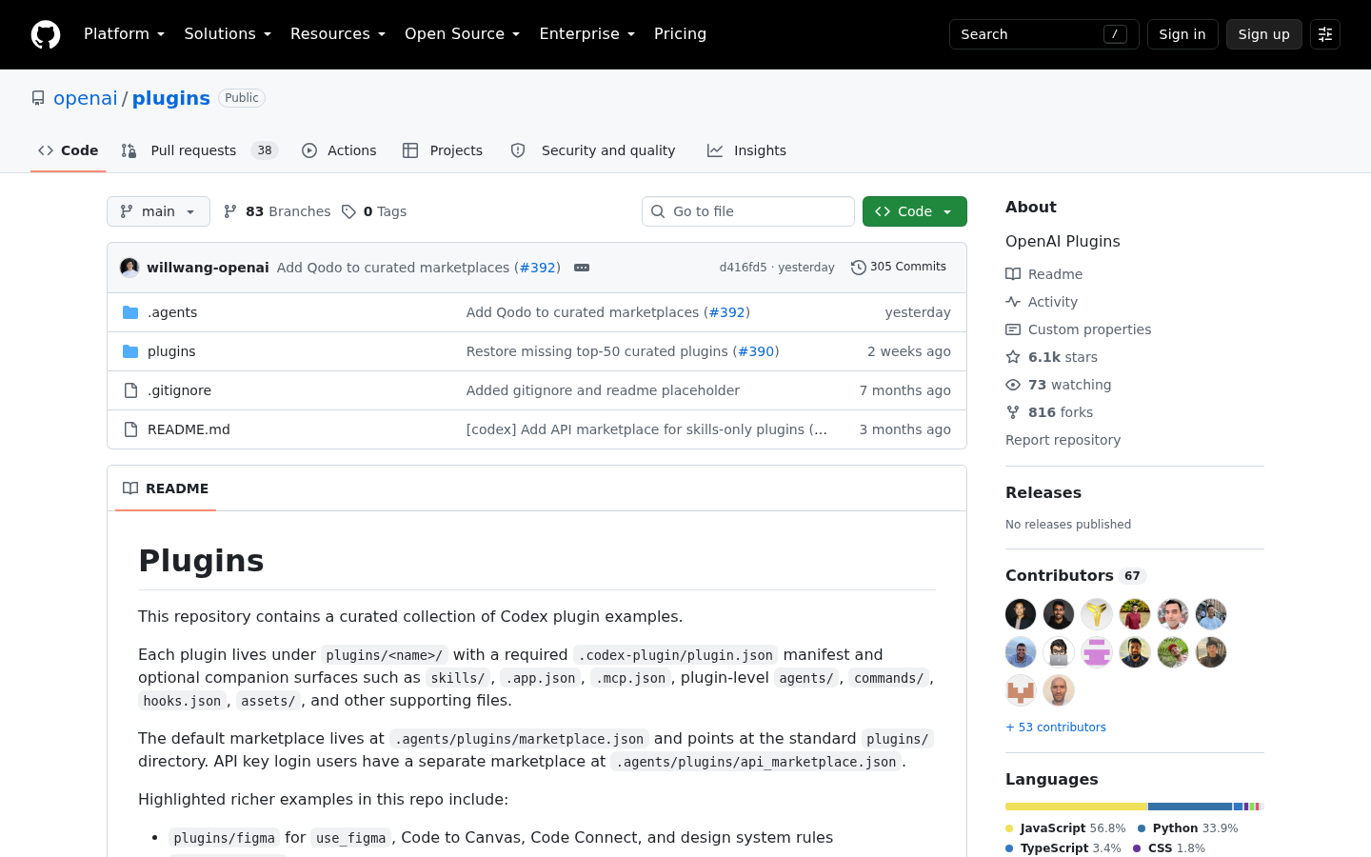Open the green Code dropdown button
Viewport: 1371px width, 857px height.
click(915, 211)
